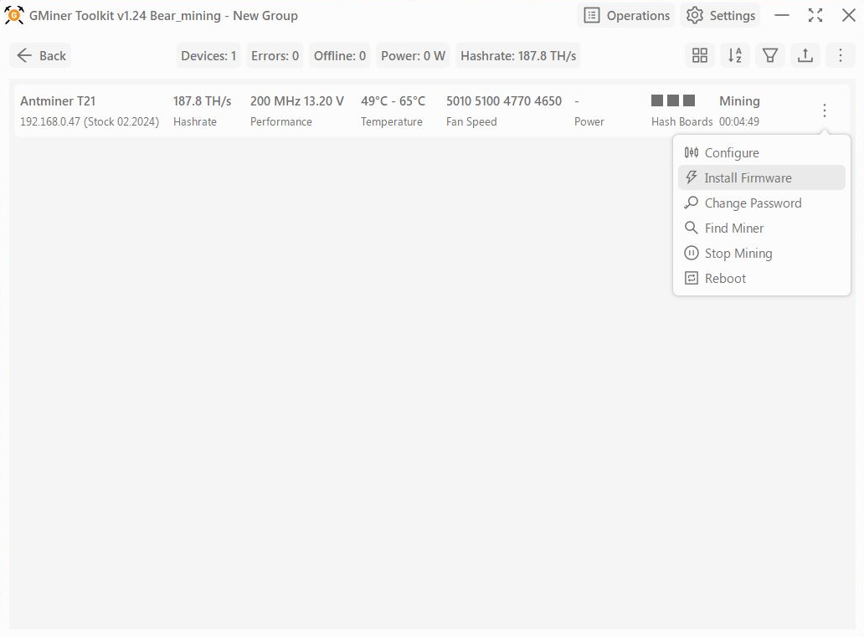Choose Stop Mining from the menu
This screenshot has height=637, width=864.
[x=762, y=254]
